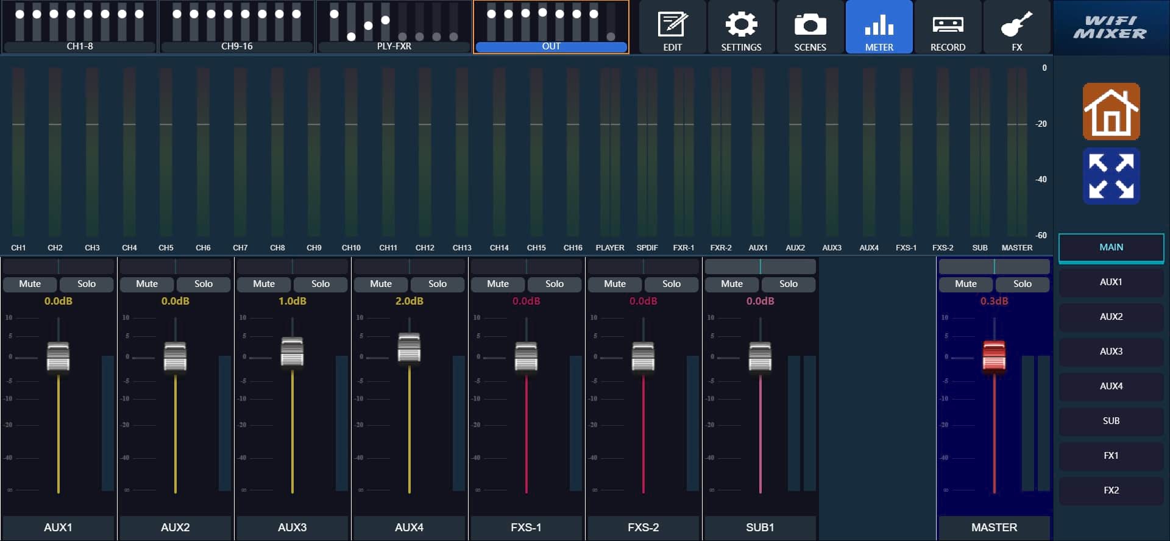Click the AUX4 2.0dB level readout
Image resolution: width=1170 pixels, height=541 pixels.
click(x=409, y=301)
